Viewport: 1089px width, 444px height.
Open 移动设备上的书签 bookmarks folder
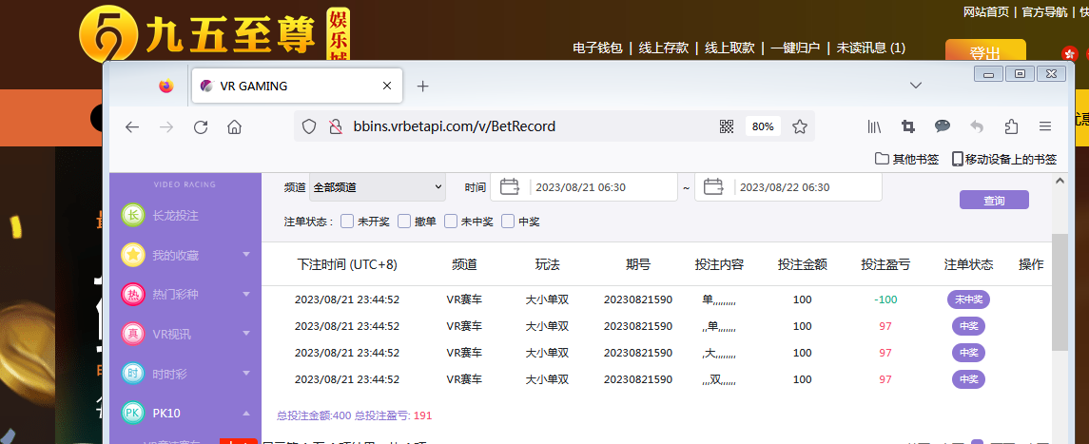[x=1004, y=159]
